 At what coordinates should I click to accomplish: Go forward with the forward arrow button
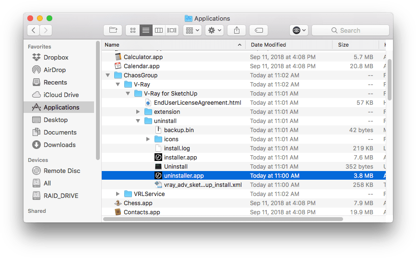tap(46, 30)
